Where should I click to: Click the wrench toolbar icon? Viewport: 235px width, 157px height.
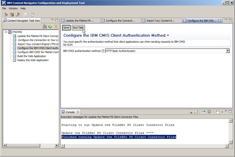tap(18, 14)
